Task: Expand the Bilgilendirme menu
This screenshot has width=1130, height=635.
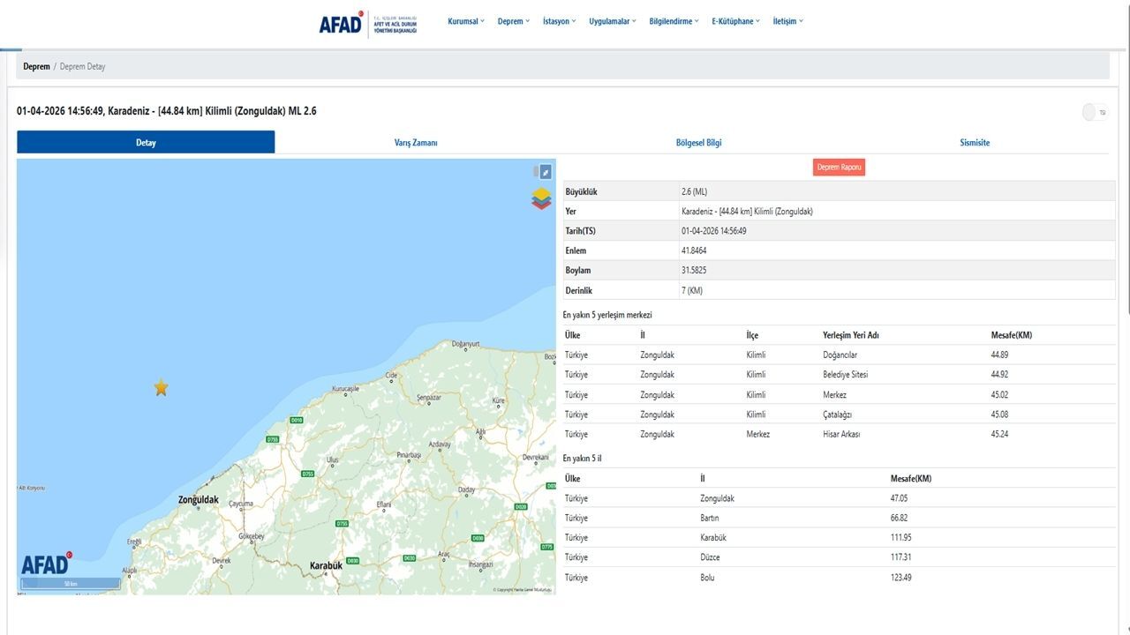Action: tap(672, 20)
